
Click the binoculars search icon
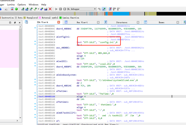[6, 9]
